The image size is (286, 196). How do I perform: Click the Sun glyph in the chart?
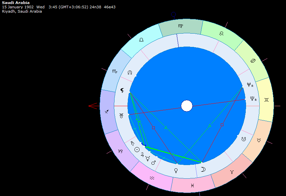pos(137,150)
